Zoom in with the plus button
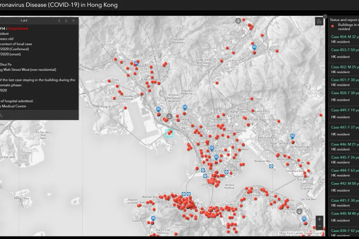The width and height of the screenshot is (359, 239). tap(320, 219)
